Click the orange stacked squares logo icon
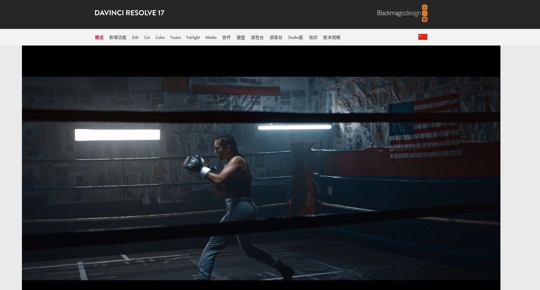 [x=425, y=13]
